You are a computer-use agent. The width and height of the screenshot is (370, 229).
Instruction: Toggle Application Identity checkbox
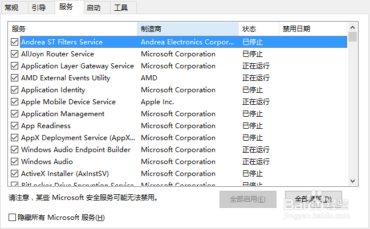(14, 90)
